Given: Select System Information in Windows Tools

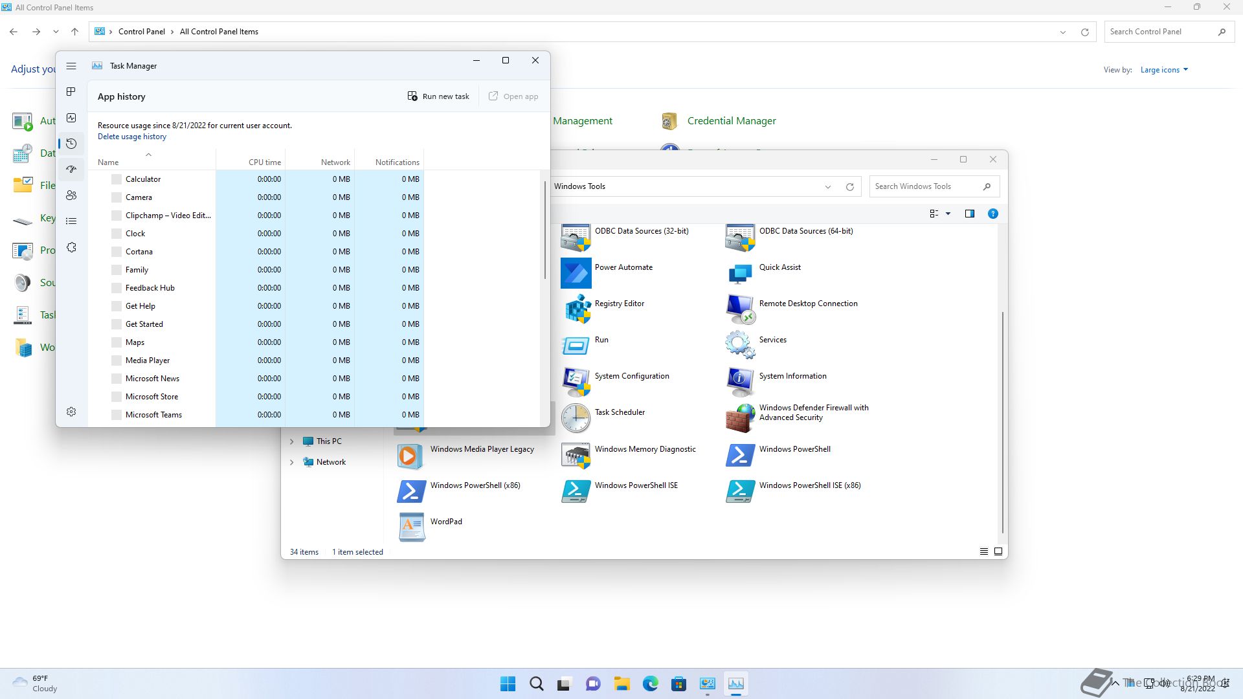Looking at the screenshot, I should [776, 381].
